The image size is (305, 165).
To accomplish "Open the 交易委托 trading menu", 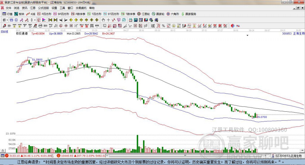I will tap(81, 8).
